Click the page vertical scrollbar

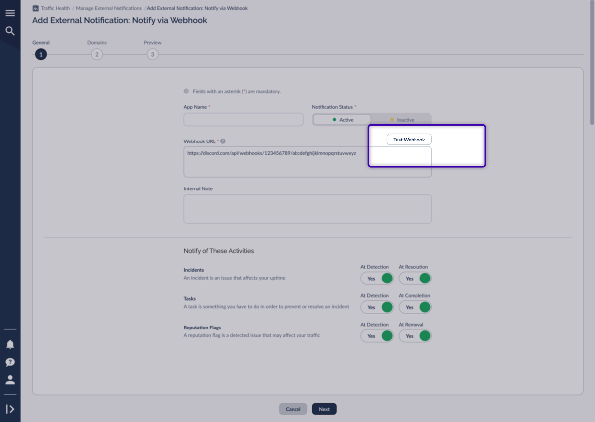(592, 62)
